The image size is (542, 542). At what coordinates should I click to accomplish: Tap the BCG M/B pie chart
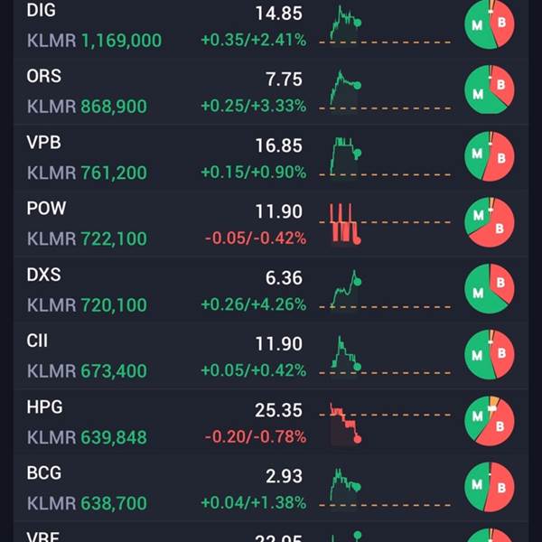coord(489,487)
